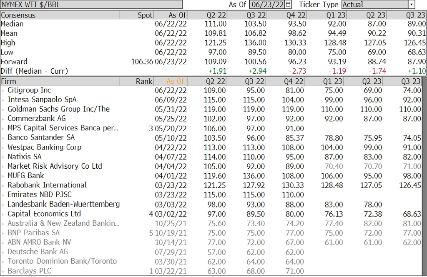Click the Citigroup Inc date 06/22/22
This screenshot has width=427, height=277.
(x=171, y=91)
